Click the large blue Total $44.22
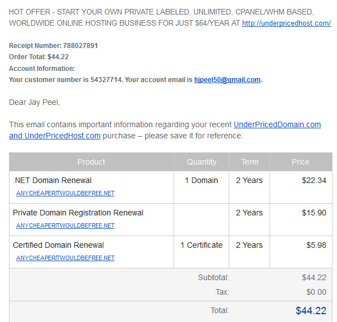 [x=311, y=311]
